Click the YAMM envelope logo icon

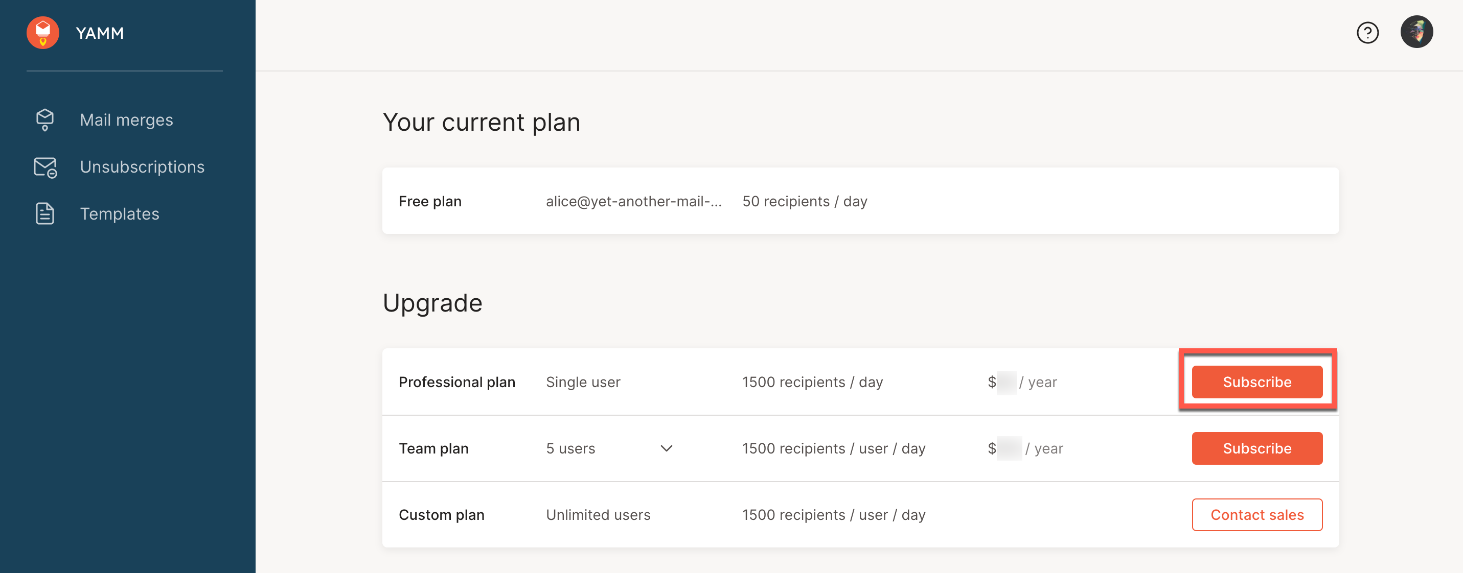pos(42,32)
